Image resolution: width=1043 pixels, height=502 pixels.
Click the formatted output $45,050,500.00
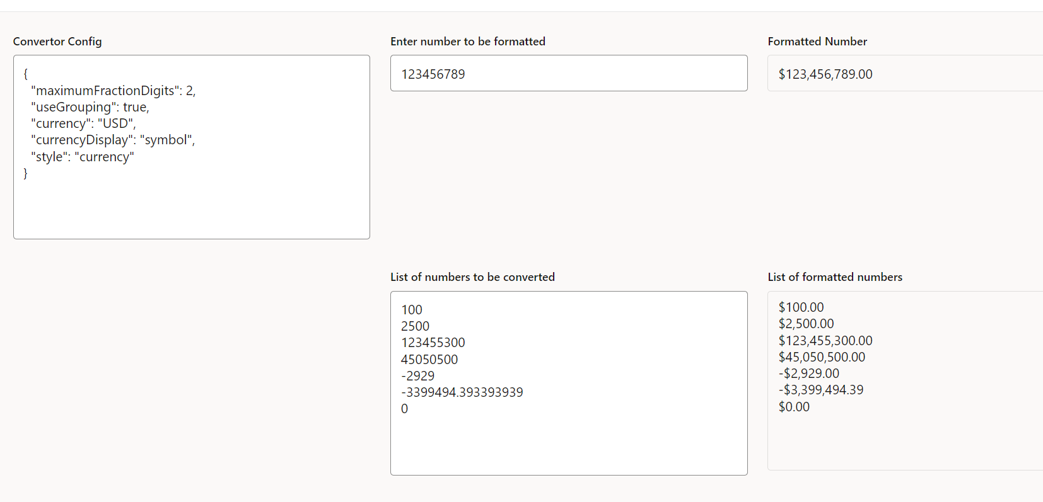[x=822, y=357]
